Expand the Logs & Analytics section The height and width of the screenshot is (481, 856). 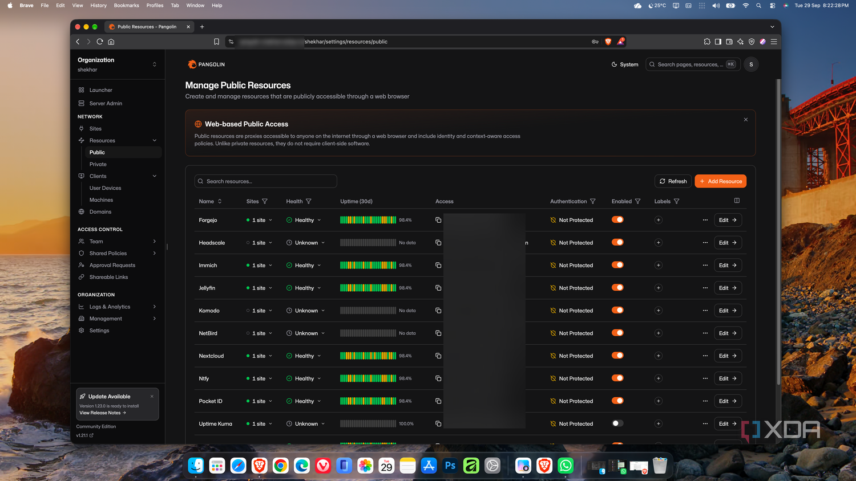pos(154,307)
